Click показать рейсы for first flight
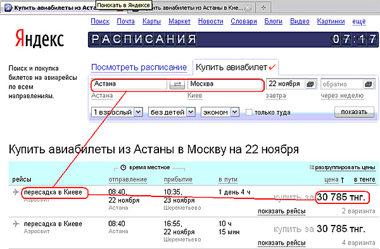Screen dimensions: 380x249 282,212
